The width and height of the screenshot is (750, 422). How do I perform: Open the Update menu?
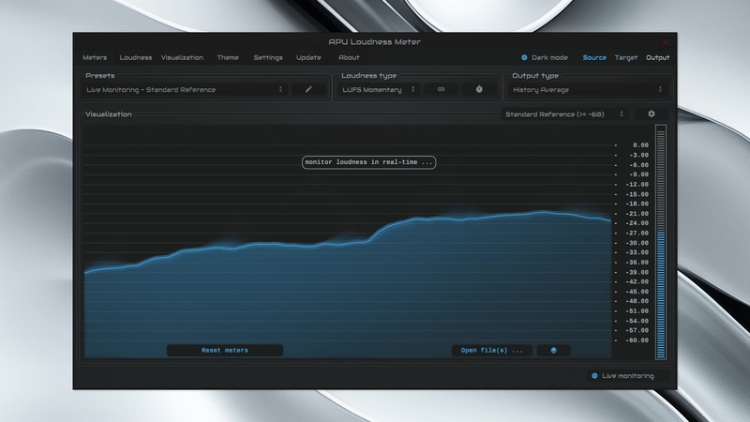click(x=308, y=57)
